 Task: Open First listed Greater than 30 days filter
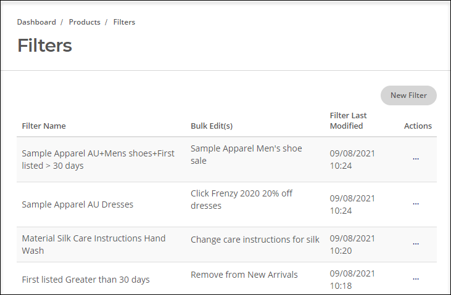tap(86, 280)
